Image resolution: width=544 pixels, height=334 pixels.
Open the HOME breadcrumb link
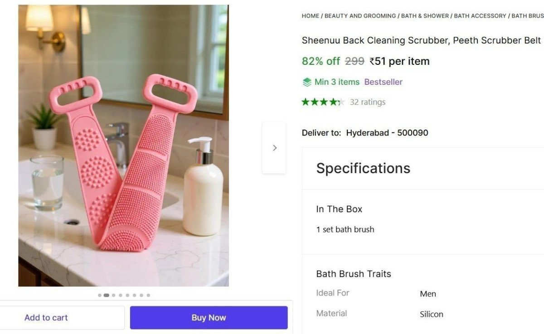click(x=310, y=16)
